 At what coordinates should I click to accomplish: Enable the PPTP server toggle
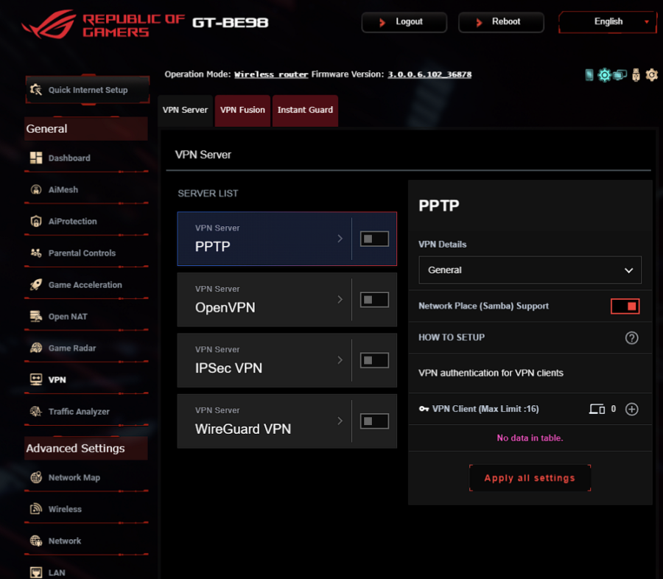[x=374, y=239]
